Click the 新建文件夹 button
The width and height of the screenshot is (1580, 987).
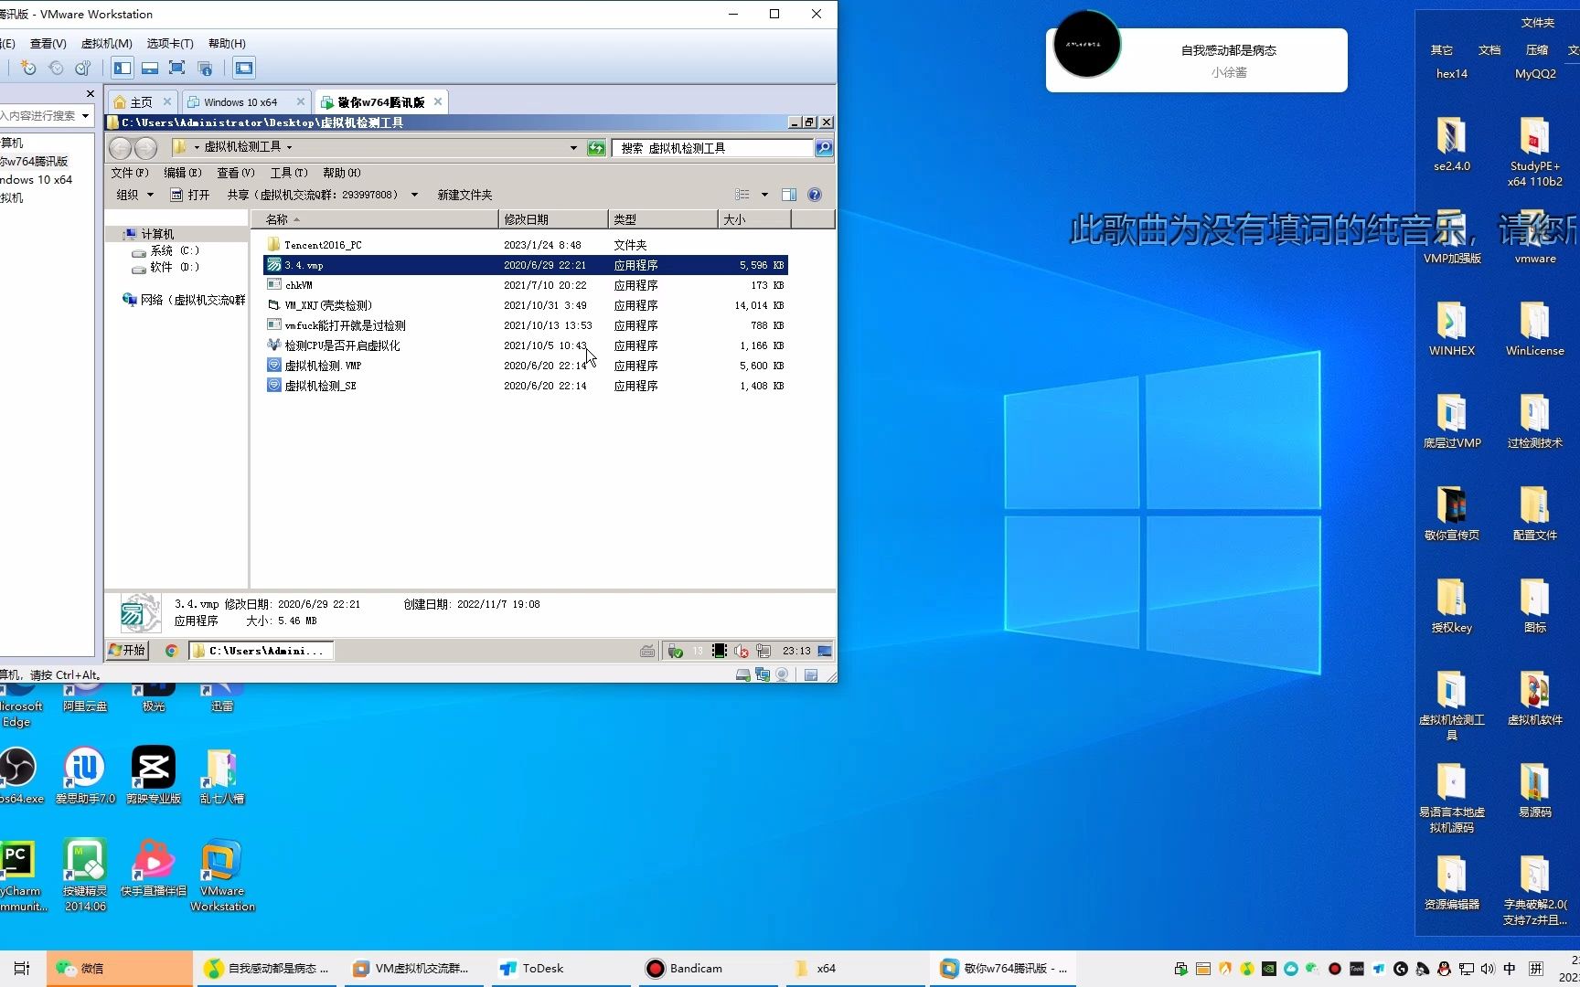(x=464, y=194)
